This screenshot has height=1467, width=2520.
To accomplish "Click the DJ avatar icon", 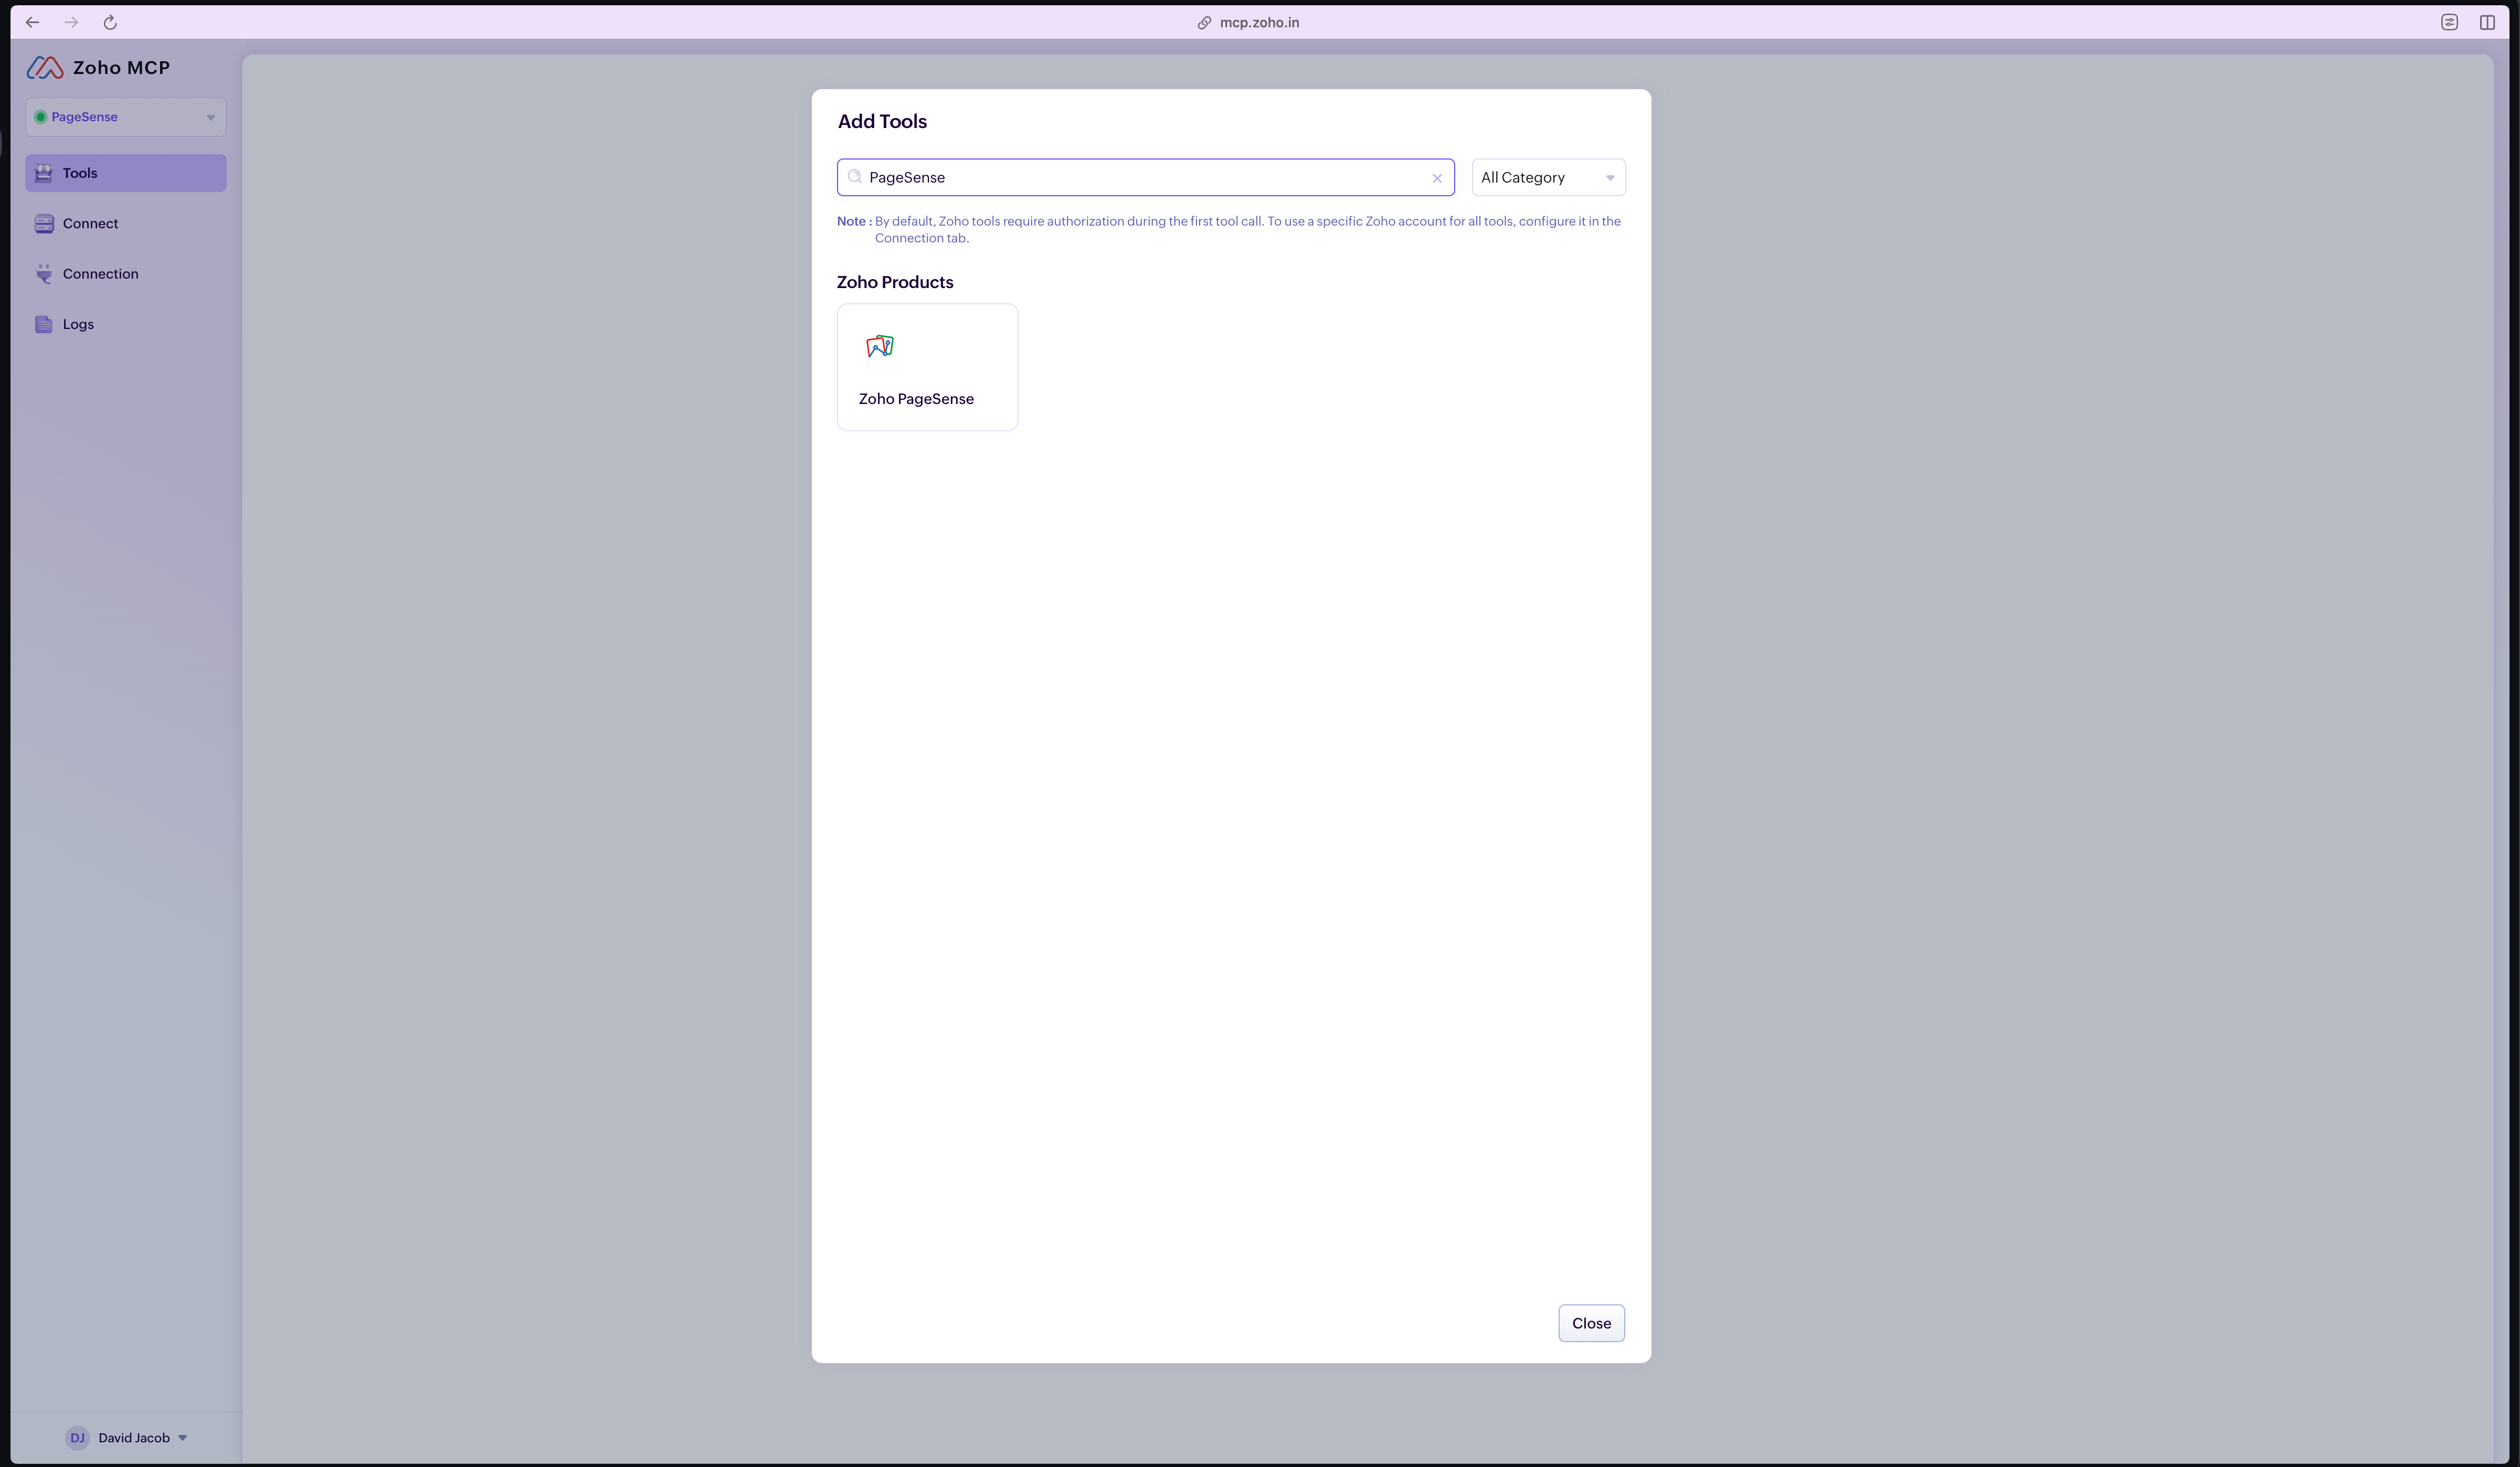I will pyautogui.click(x=77, y=1438).
